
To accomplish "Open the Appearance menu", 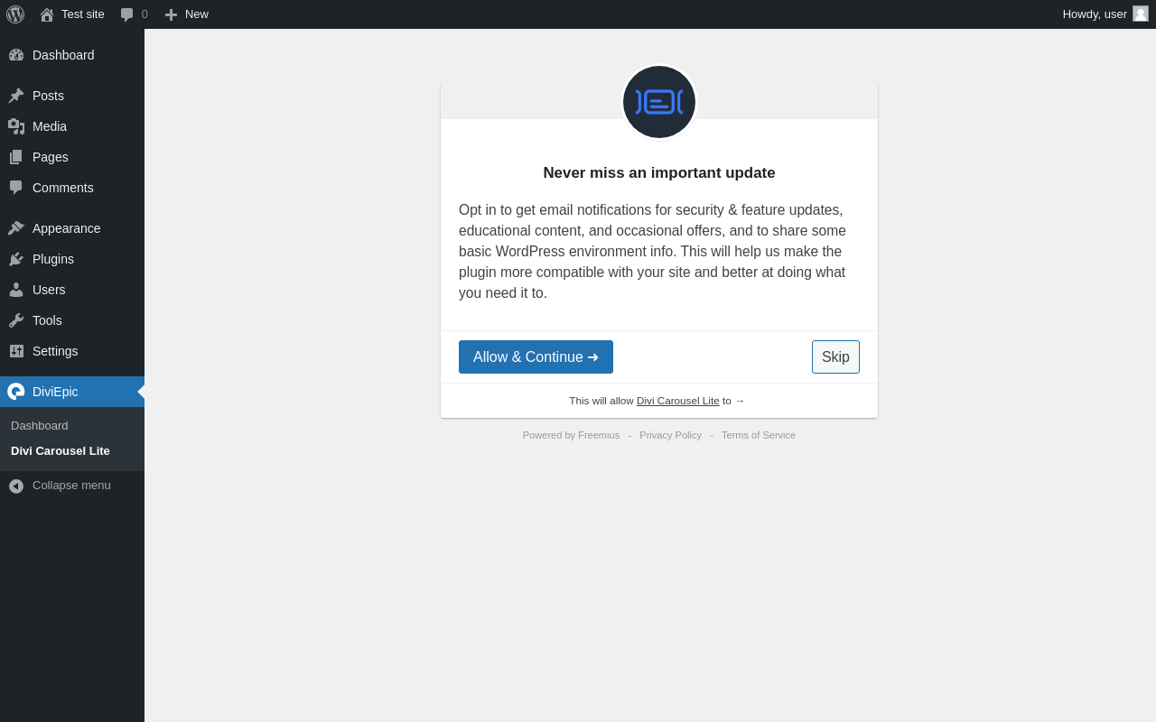I will point(72,228).
